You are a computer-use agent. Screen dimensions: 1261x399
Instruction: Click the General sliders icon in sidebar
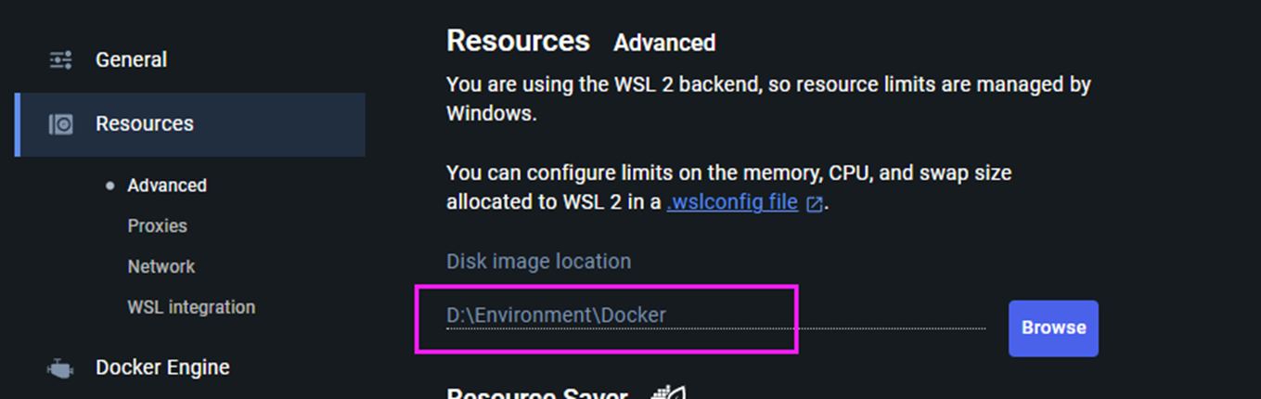pos(60,60)
